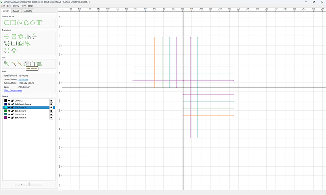Click the gray-filled warp shape Edit icon
This screenshot has height=195, width=326.
click(39, 64)
